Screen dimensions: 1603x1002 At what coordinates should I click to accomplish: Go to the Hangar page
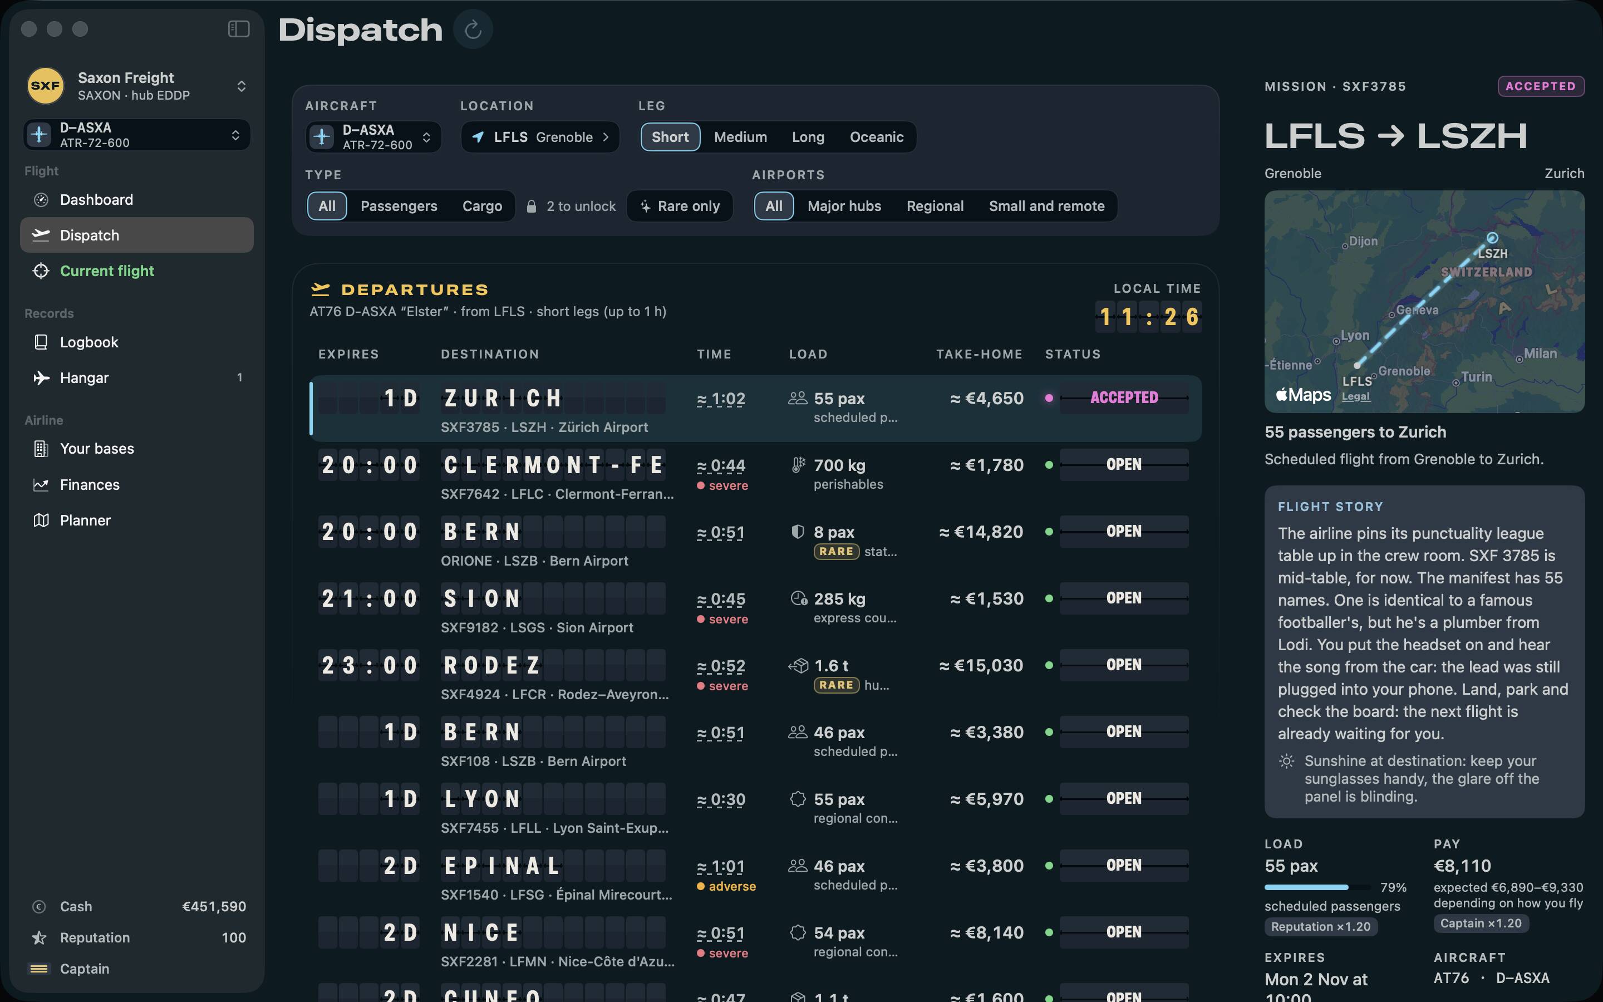136,378
